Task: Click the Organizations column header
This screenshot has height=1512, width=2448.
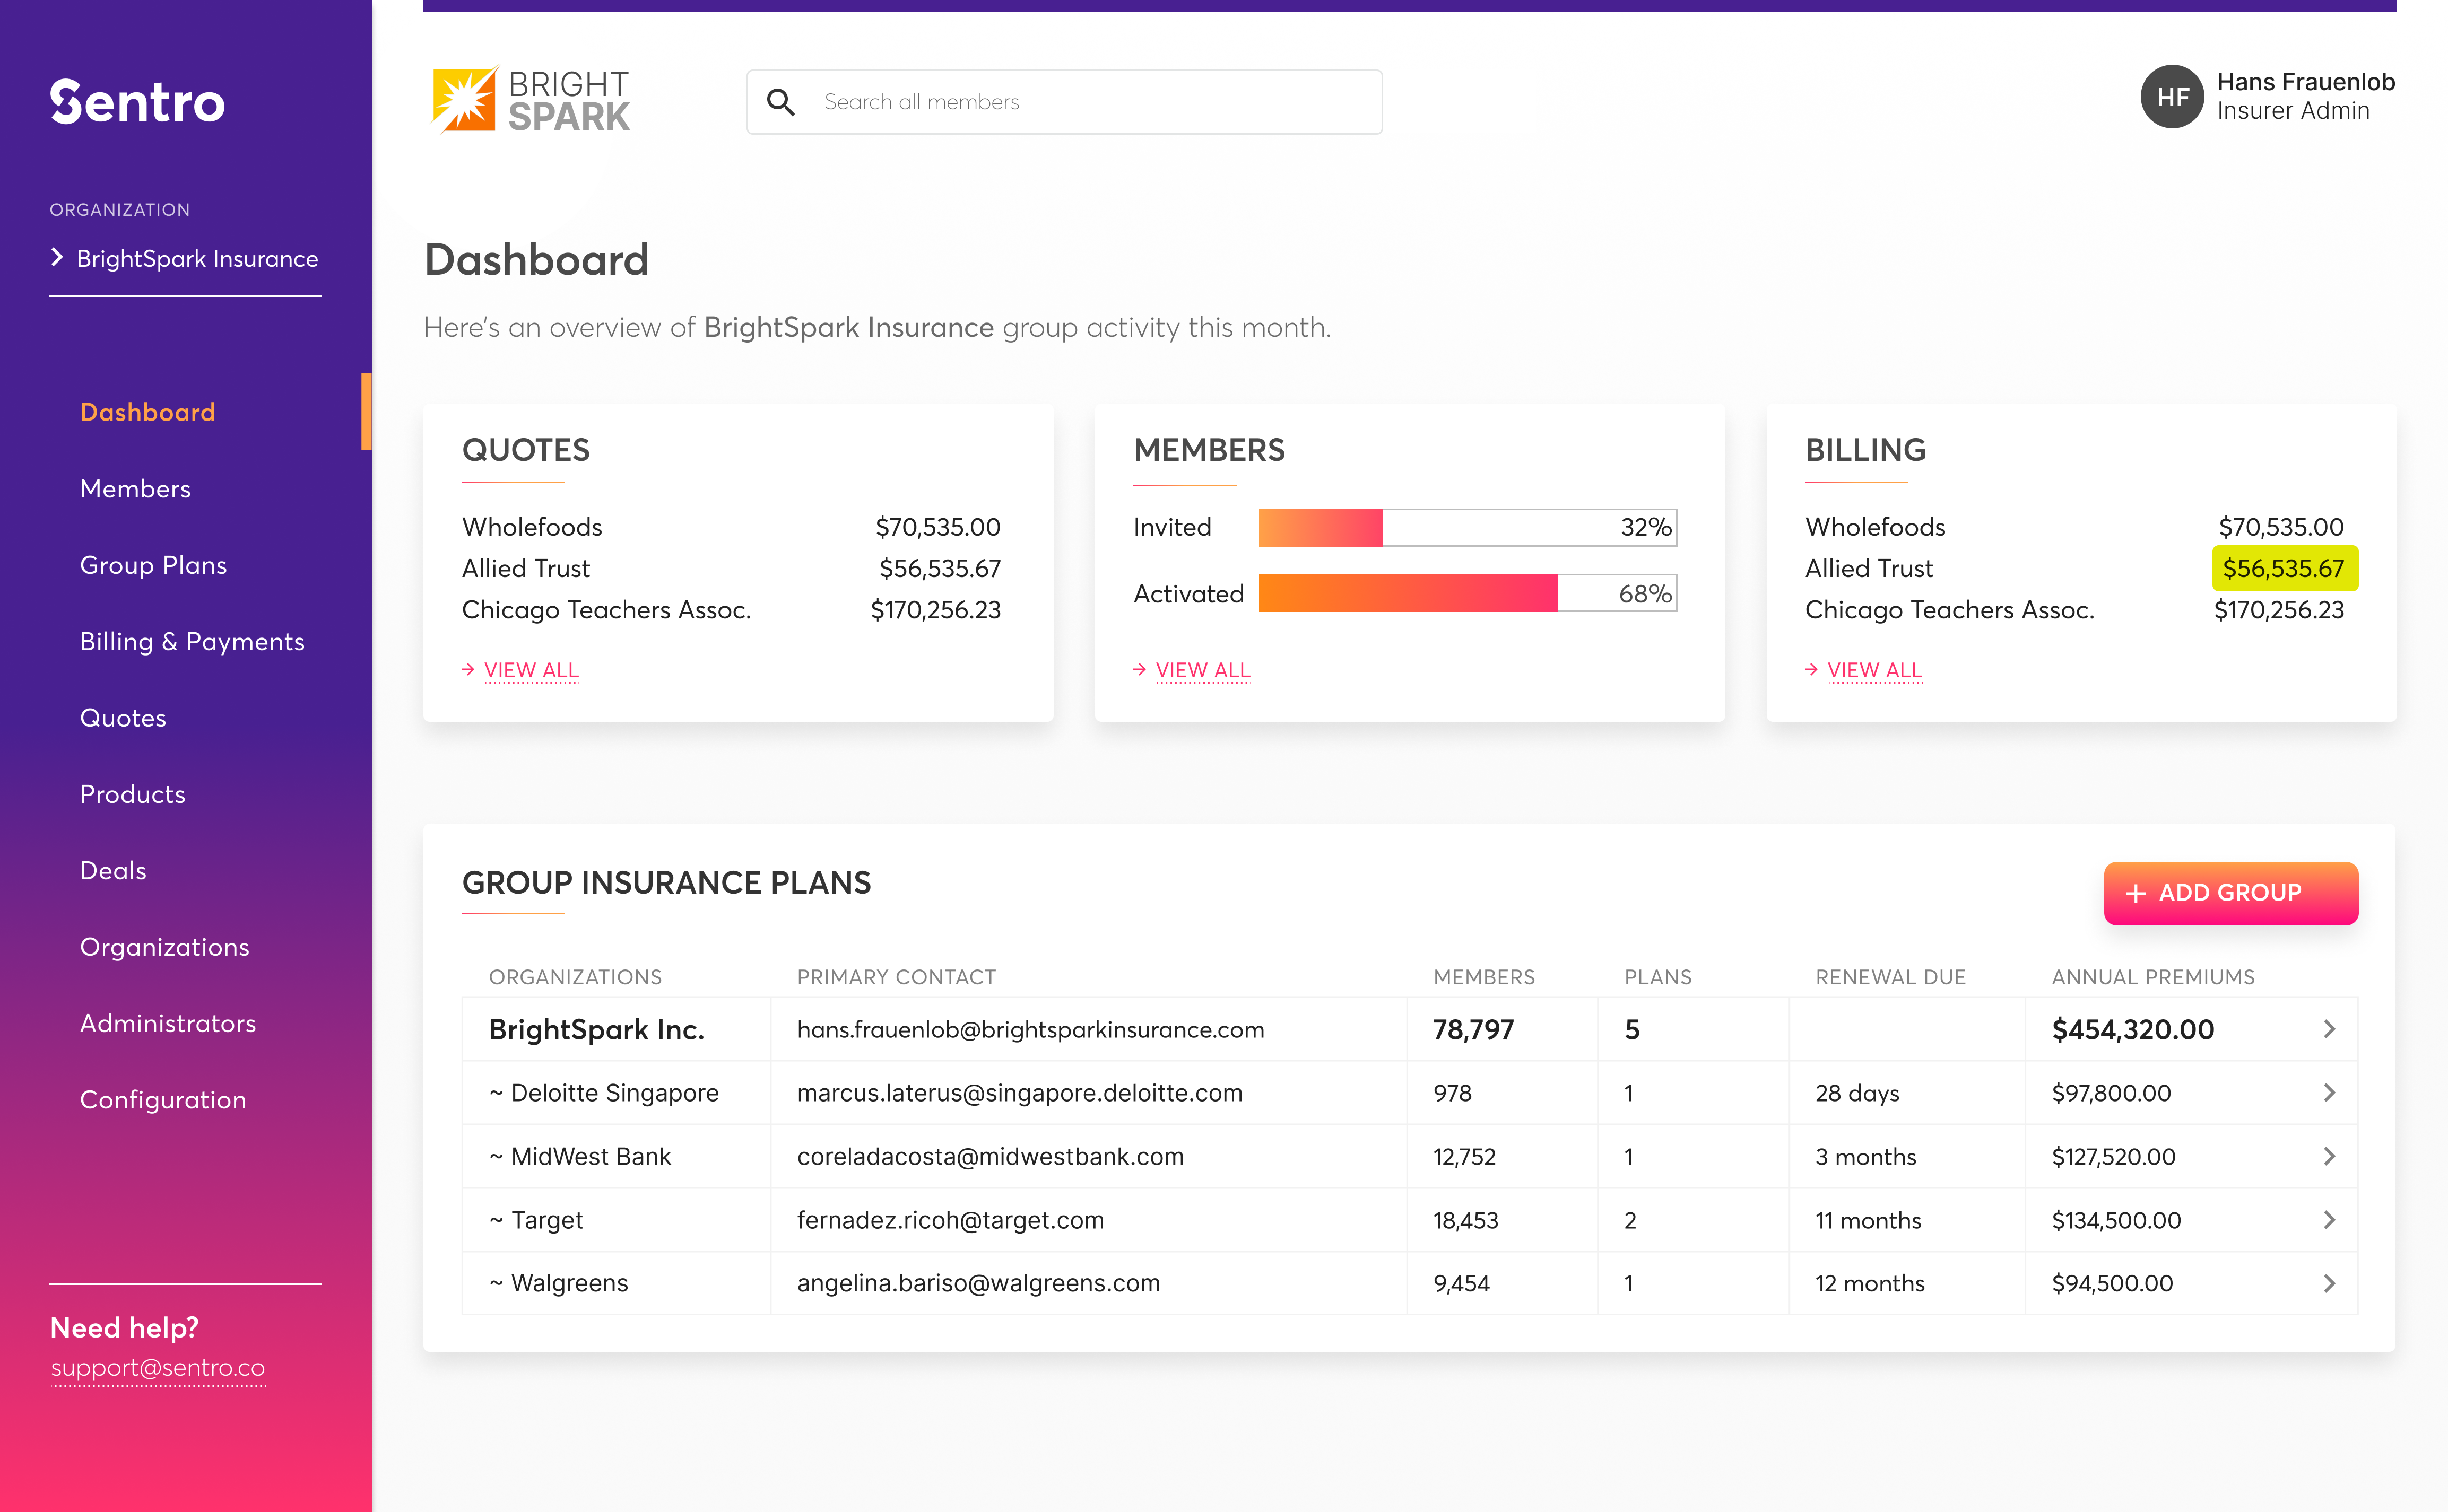Action: [x=575, y=977]
